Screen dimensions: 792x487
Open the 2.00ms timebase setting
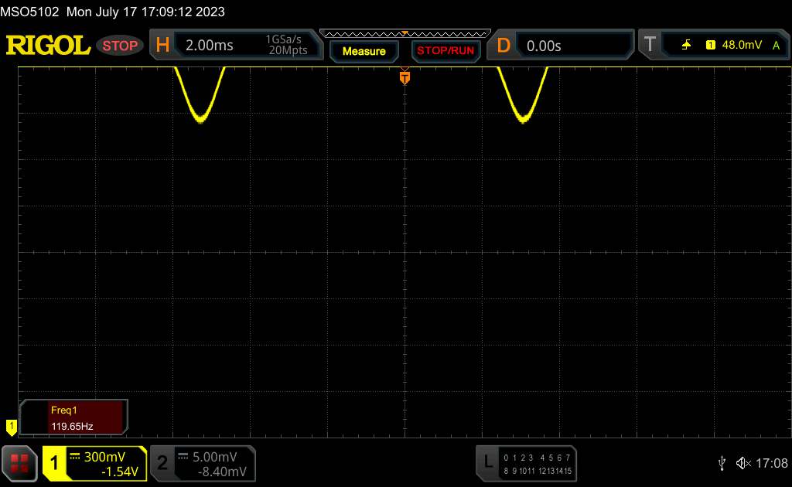tap(210, 46)
